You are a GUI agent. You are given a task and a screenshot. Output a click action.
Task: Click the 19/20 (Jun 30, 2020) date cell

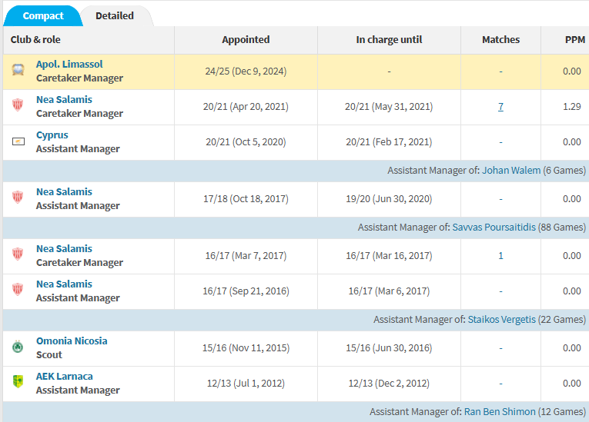click(389, 199)
